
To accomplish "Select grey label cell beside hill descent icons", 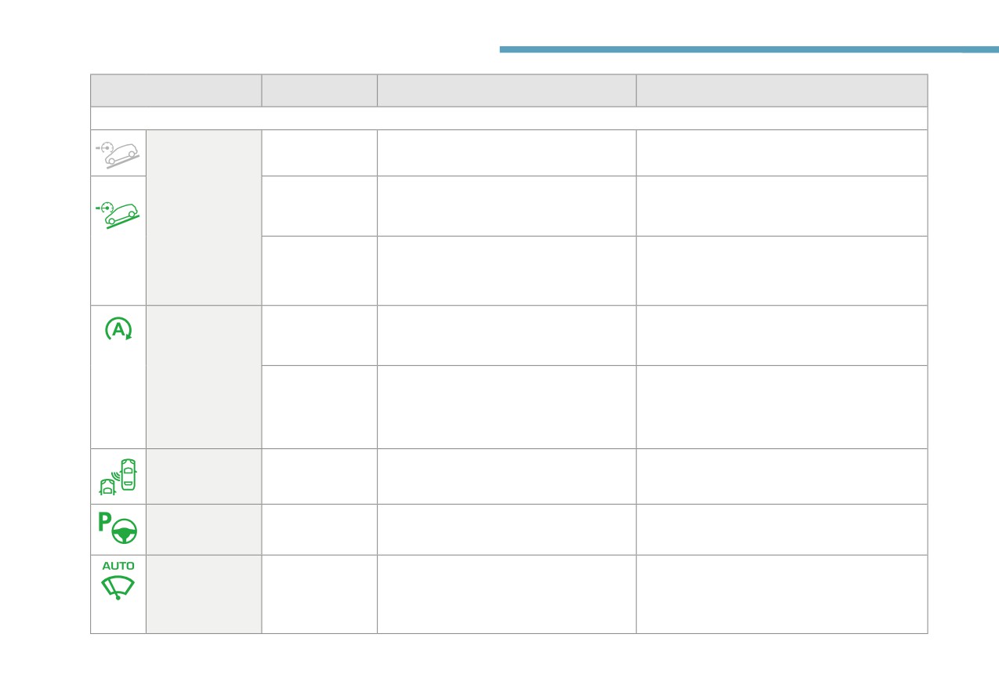I will tap(204, 217).
